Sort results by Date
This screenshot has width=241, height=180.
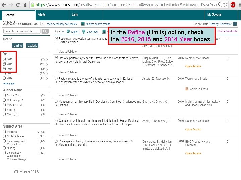tap(205, 24)
